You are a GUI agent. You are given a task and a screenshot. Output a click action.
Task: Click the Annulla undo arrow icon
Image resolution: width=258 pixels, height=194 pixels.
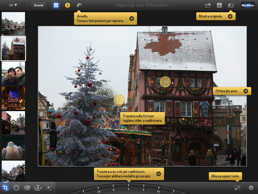[79, 5]
